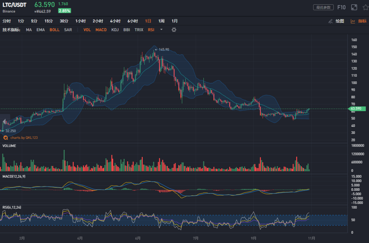This screenshot has height=243, width=369.
Task: Click the green 2.85% change badge
Action: point(64,11)
